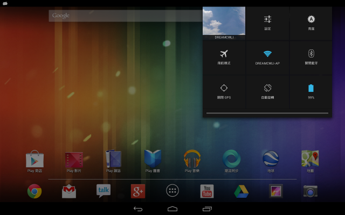Image resolution: width=345 pixels, height=215 pixels.
Task: Tap the Recent apps button
Action: (207, 209)
